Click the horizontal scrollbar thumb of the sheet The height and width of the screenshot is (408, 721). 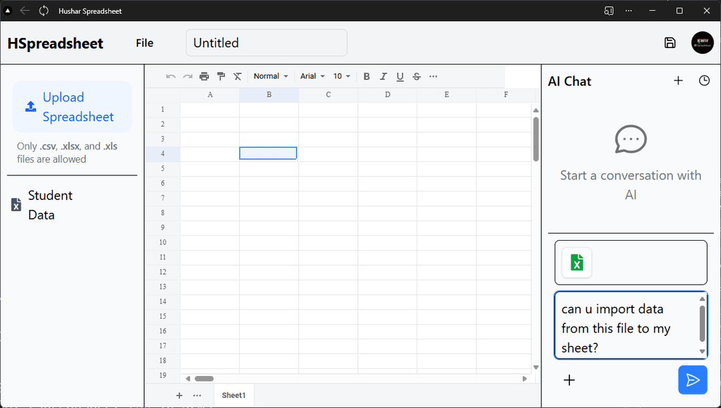coord(204,379)
